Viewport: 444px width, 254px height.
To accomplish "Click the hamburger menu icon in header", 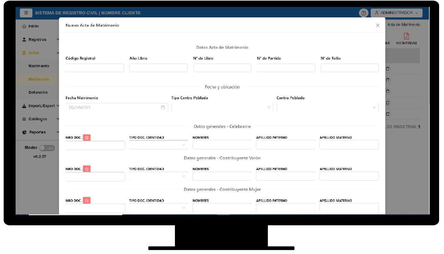I will [x=26, y=13].
